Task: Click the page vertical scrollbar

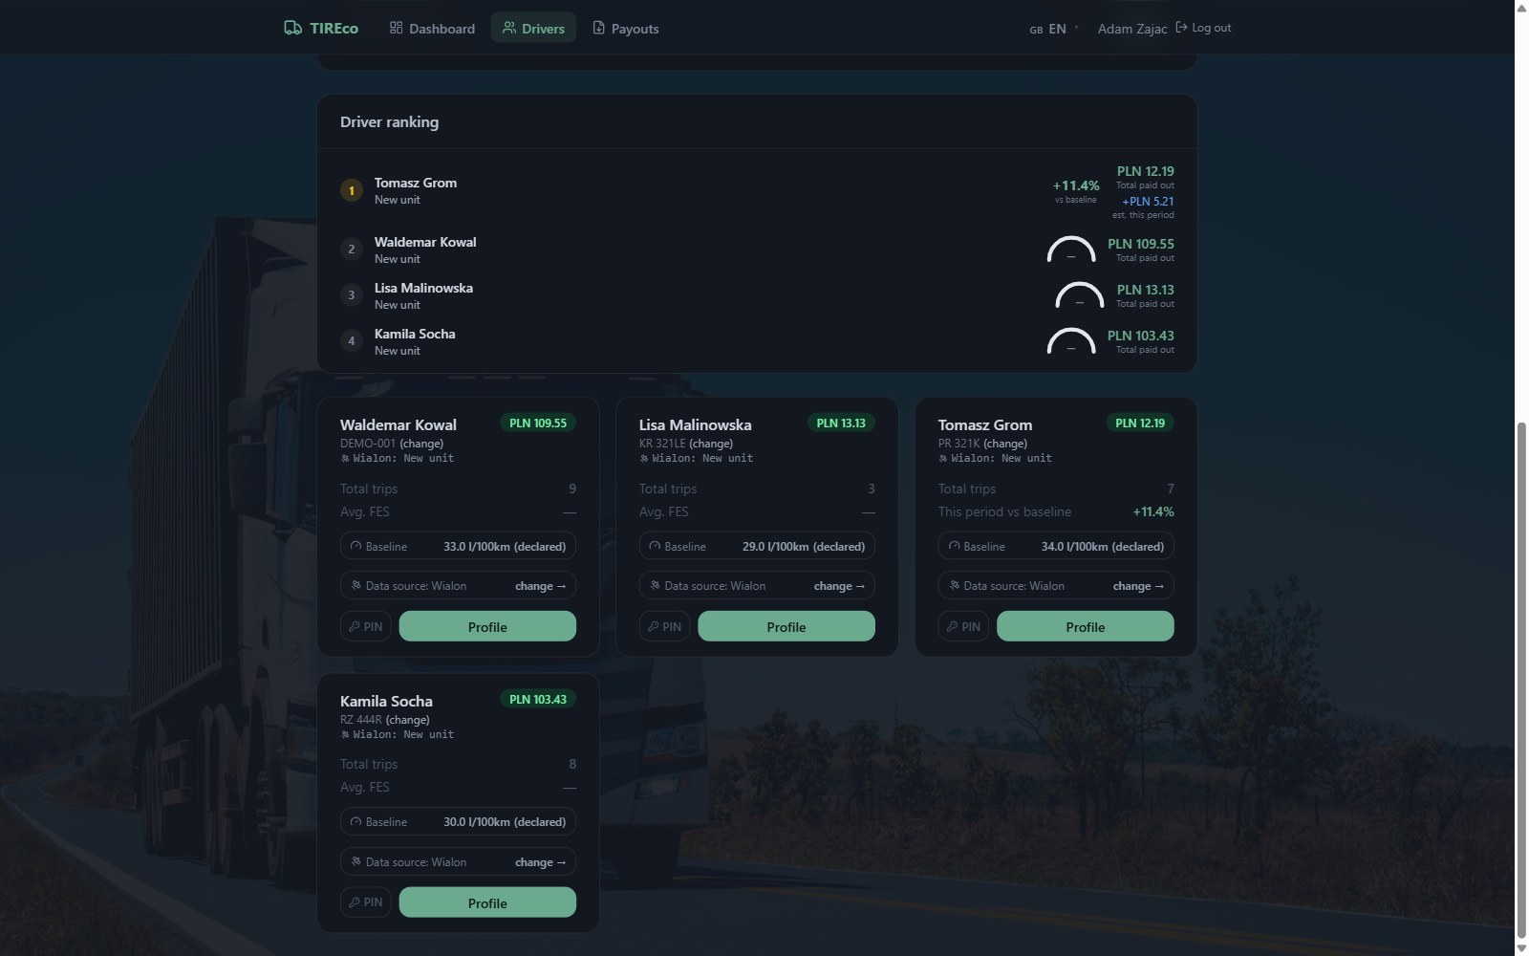Action: pos(1521,679)
